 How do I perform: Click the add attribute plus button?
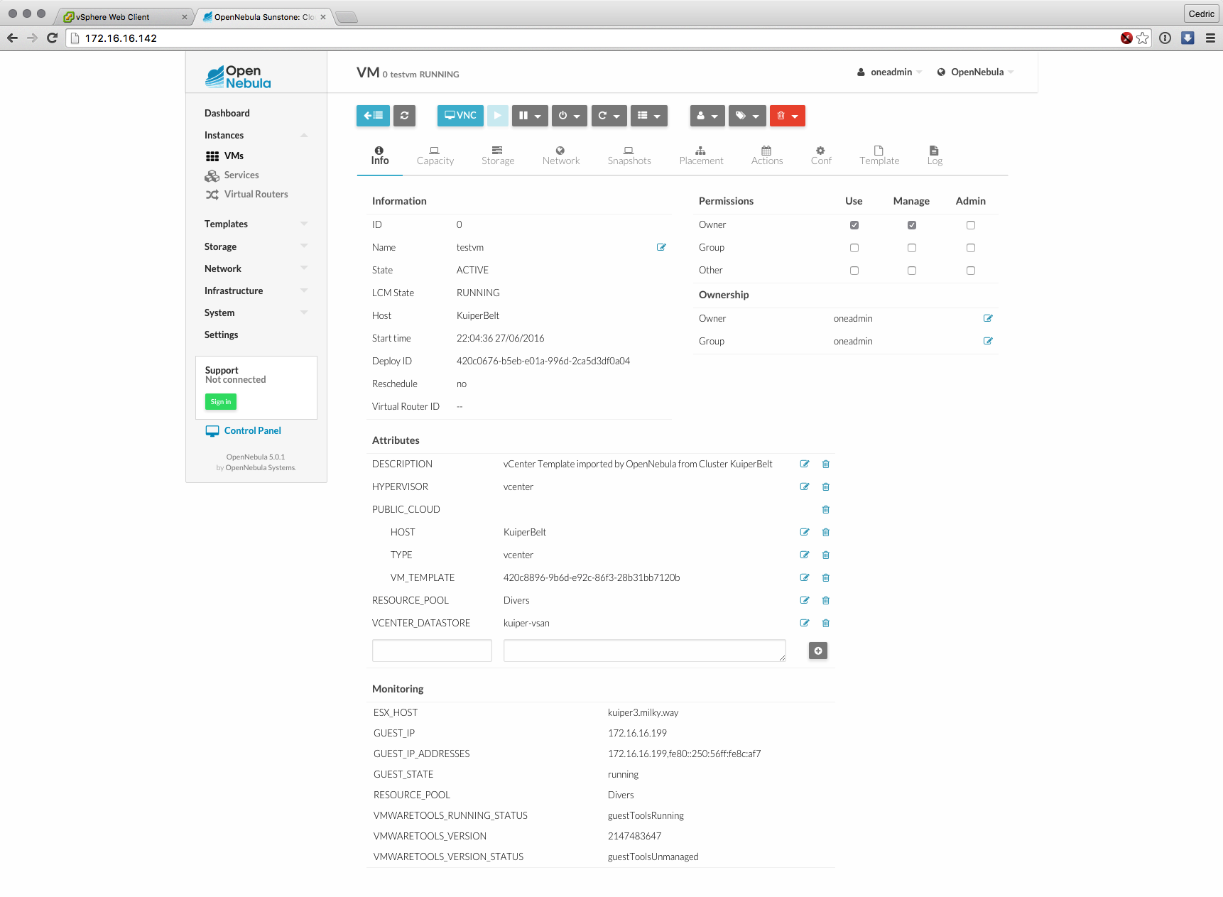[x=817, y=651]
